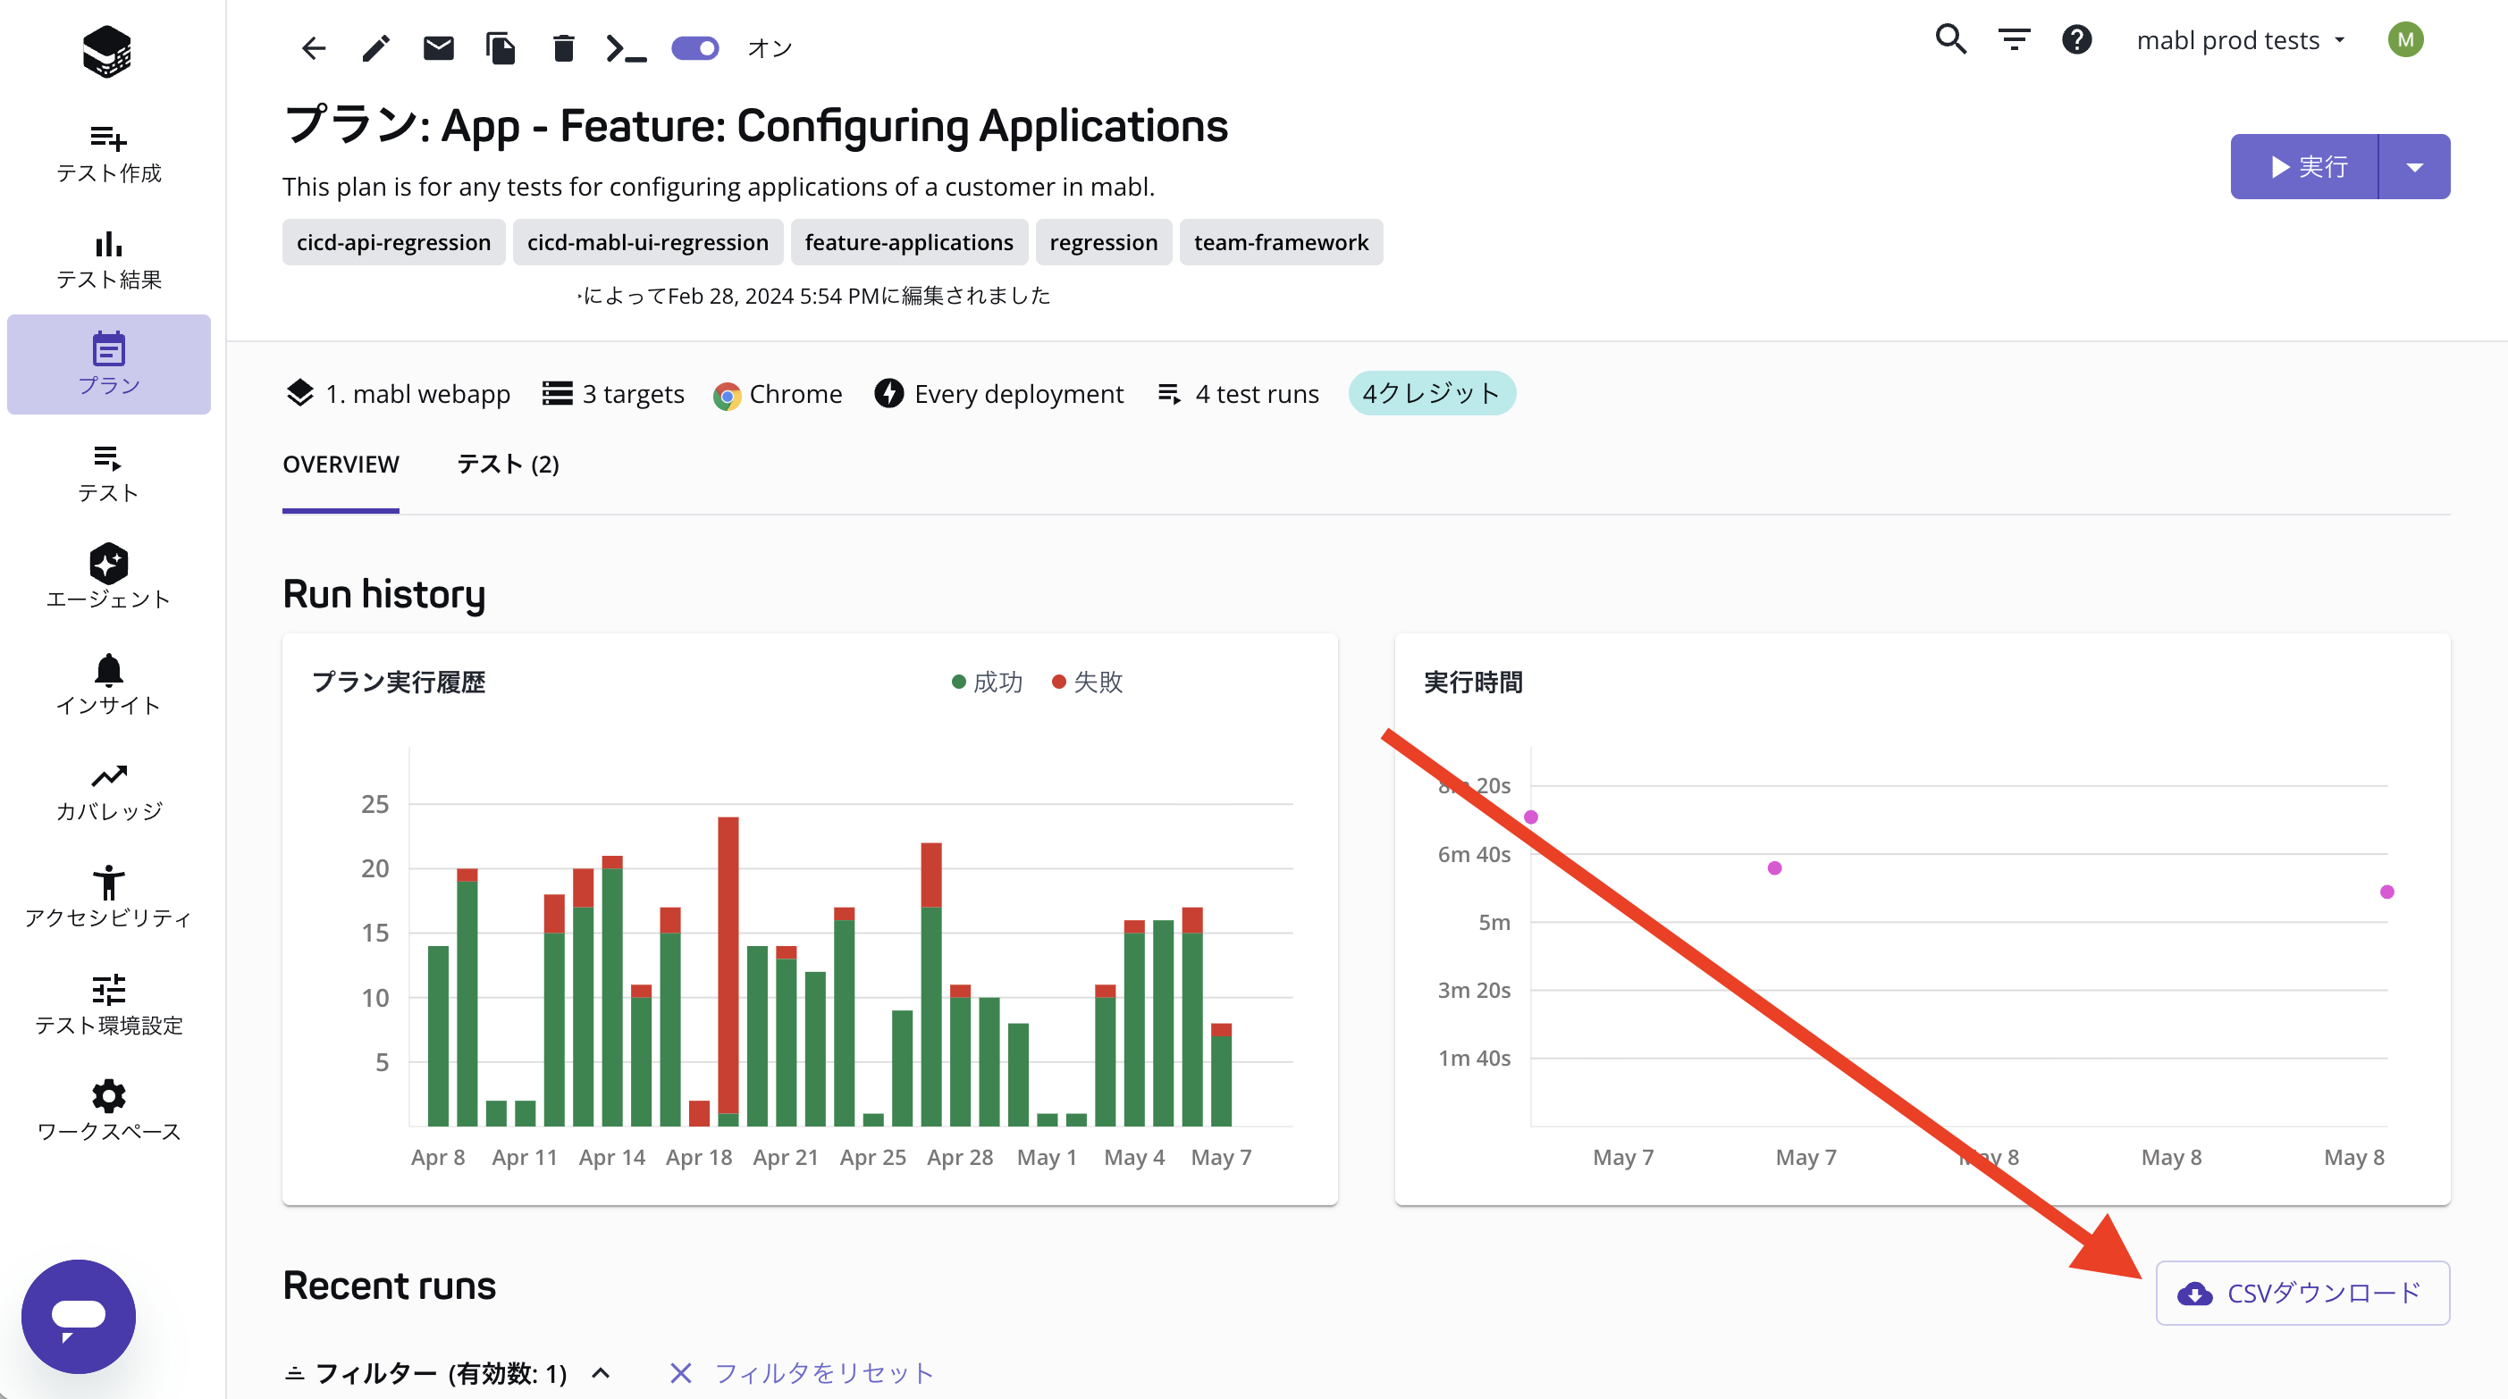The height and width of the screenshot is (1399, 2508).
Task: Open テスト作成 in the sidebar
Action: 108,155
